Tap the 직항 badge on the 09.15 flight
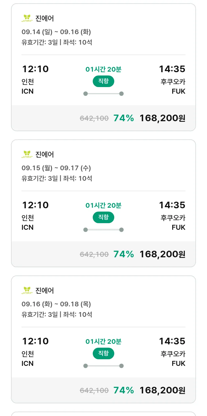This screenshot has width=207, height=416. [103, 218]
